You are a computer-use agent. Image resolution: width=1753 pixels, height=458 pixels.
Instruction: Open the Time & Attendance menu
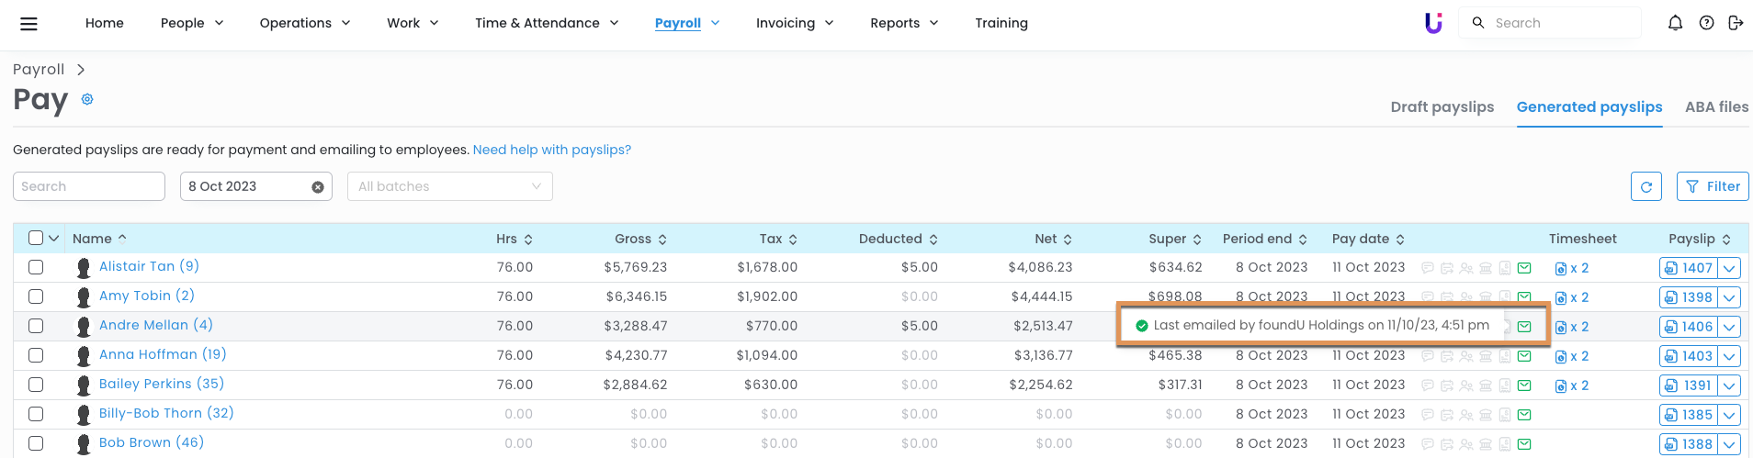click(547, 23)
